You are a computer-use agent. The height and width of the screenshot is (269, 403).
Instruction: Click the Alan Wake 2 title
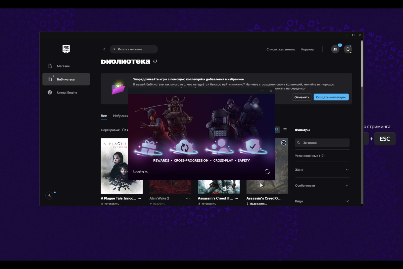point(159,198)
